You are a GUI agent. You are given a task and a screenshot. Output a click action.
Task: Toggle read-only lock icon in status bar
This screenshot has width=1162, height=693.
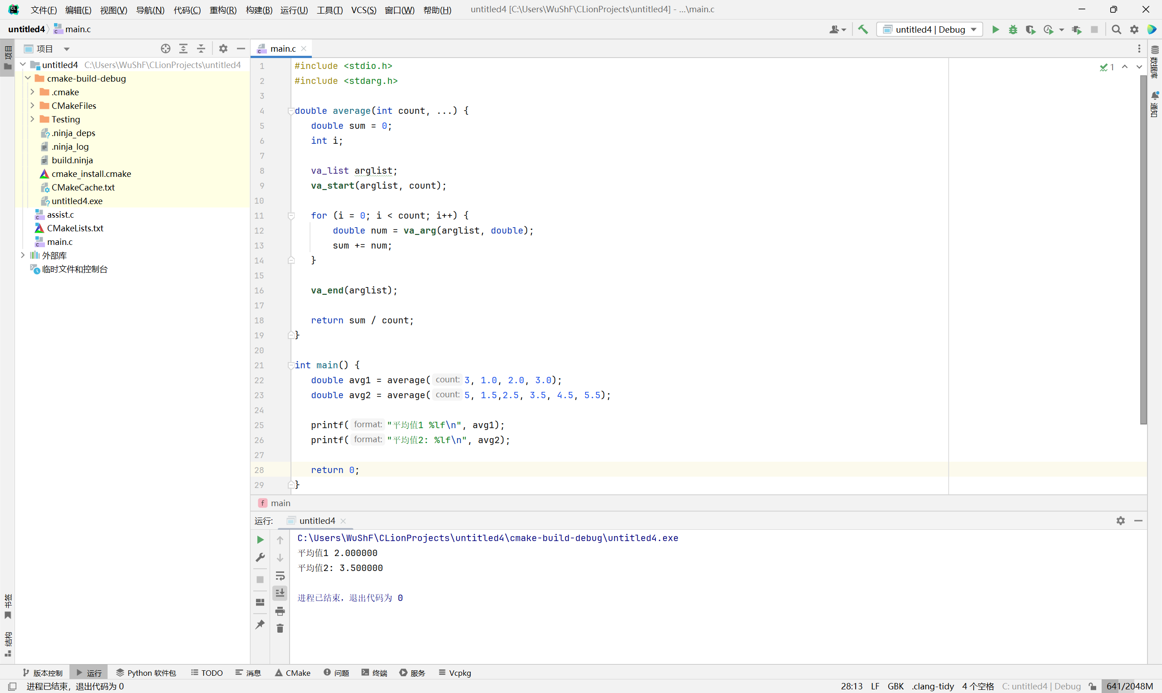[1093, 687]
